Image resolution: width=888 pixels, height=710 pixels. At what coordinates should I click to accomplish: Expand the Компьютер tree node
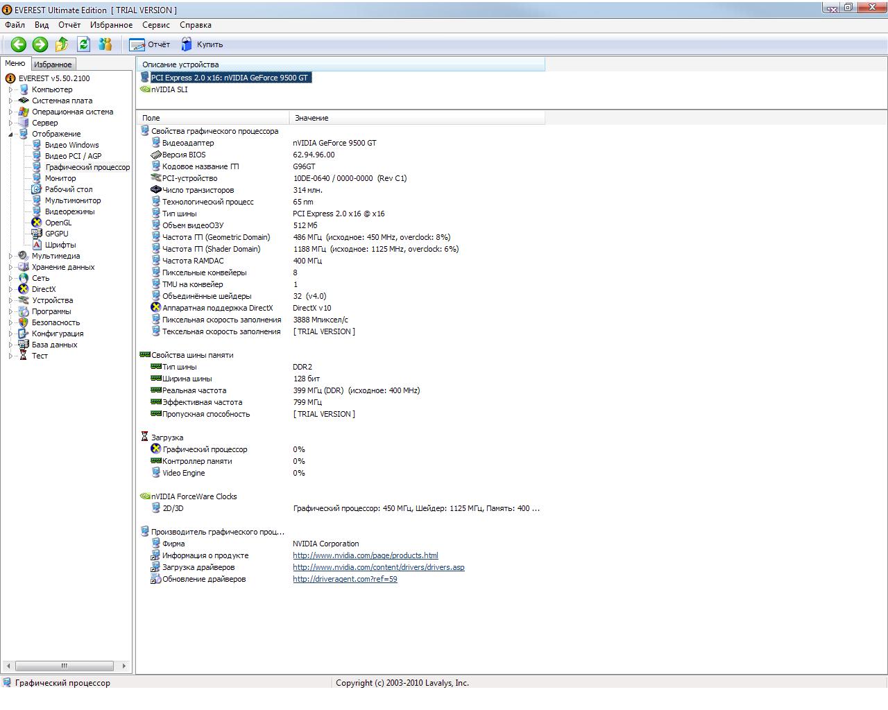[10, 89]
